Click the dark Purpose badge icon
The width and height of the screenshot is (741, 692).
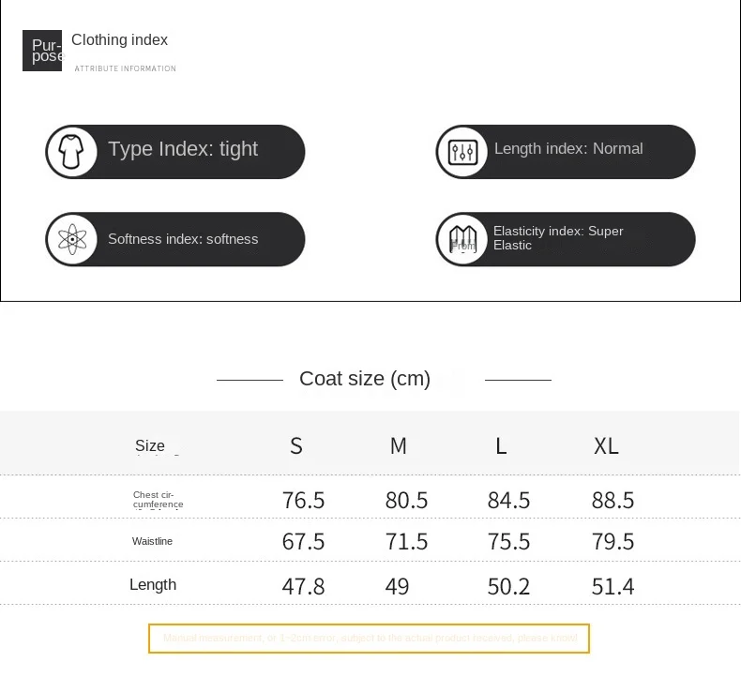coord(42,51)
